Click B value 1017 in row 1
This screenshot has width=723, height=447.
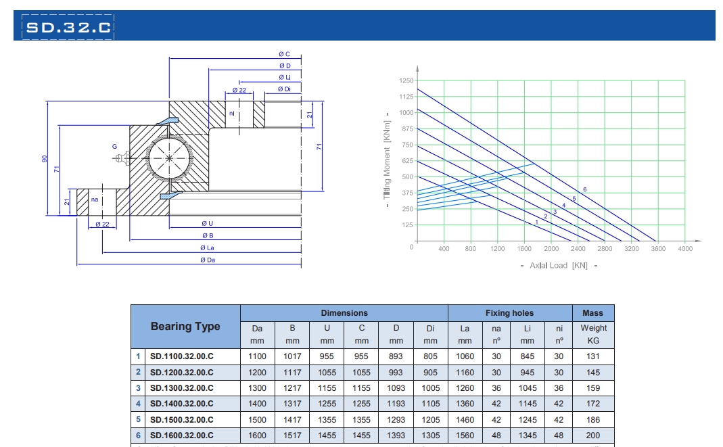[292, 356]
